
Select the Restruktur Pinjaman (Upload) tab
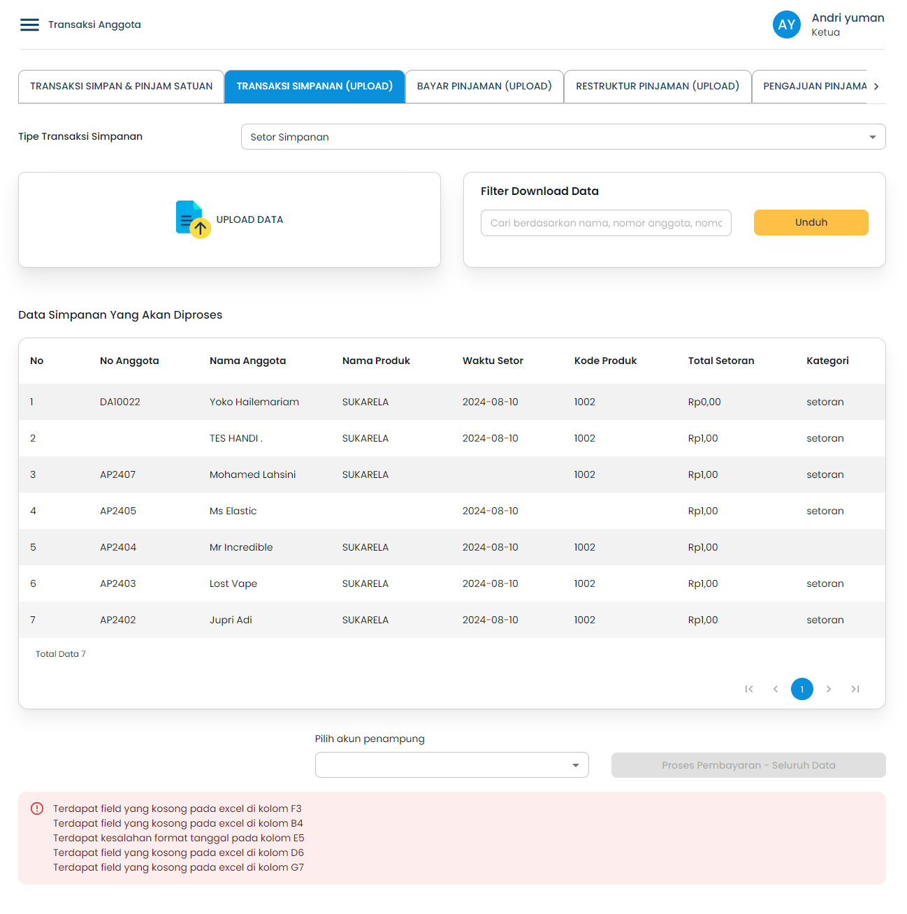click(657, 87)
